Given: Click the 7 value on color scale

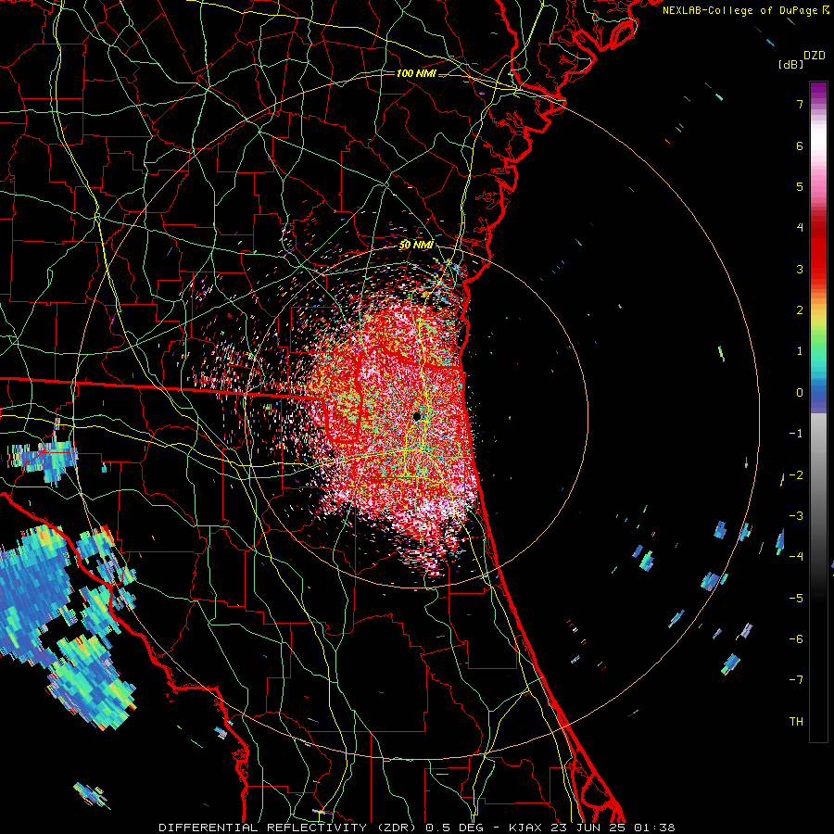Looking at the screenshot, I should (x=800, y=104).
